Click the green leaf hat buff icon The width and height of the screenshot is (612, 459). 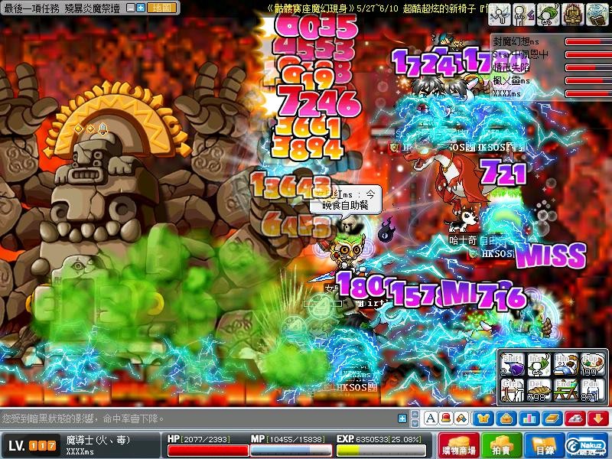pos(548,15)
